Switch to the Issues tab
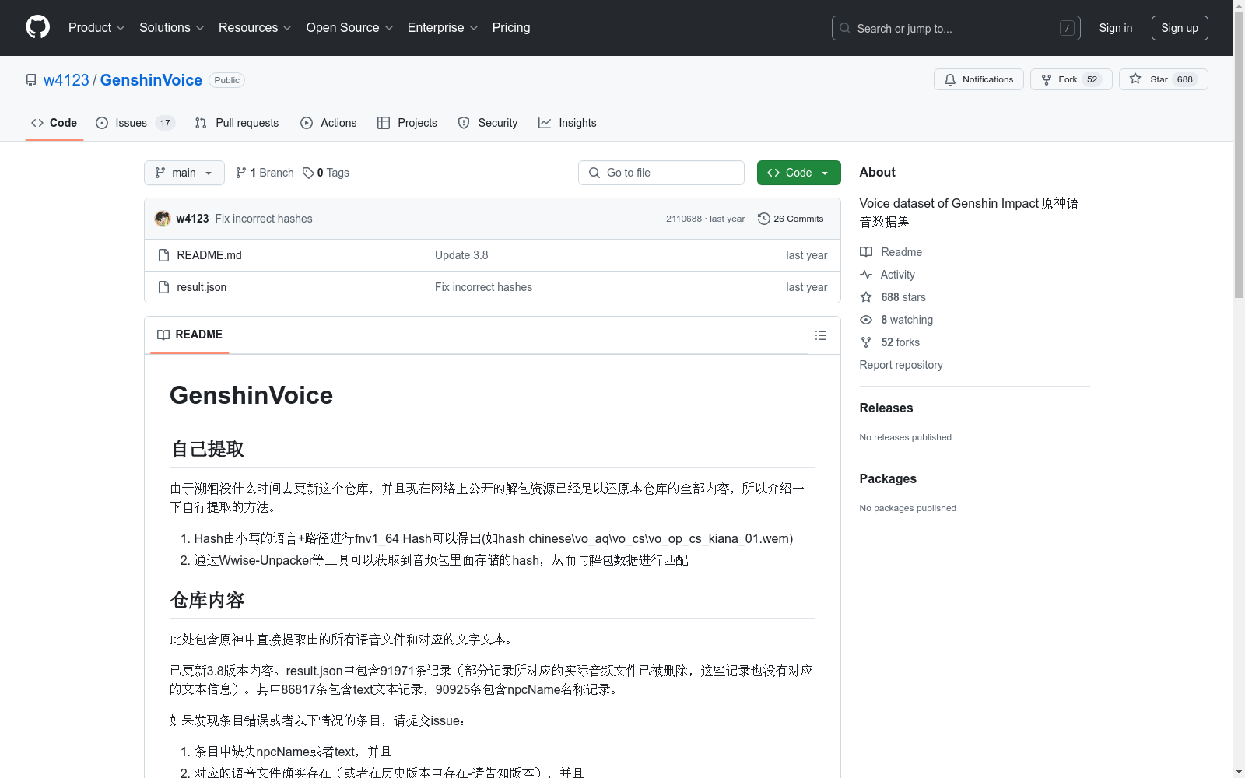Image resolution: width=1245 pixels, height=778 pixels. point(135,123)
